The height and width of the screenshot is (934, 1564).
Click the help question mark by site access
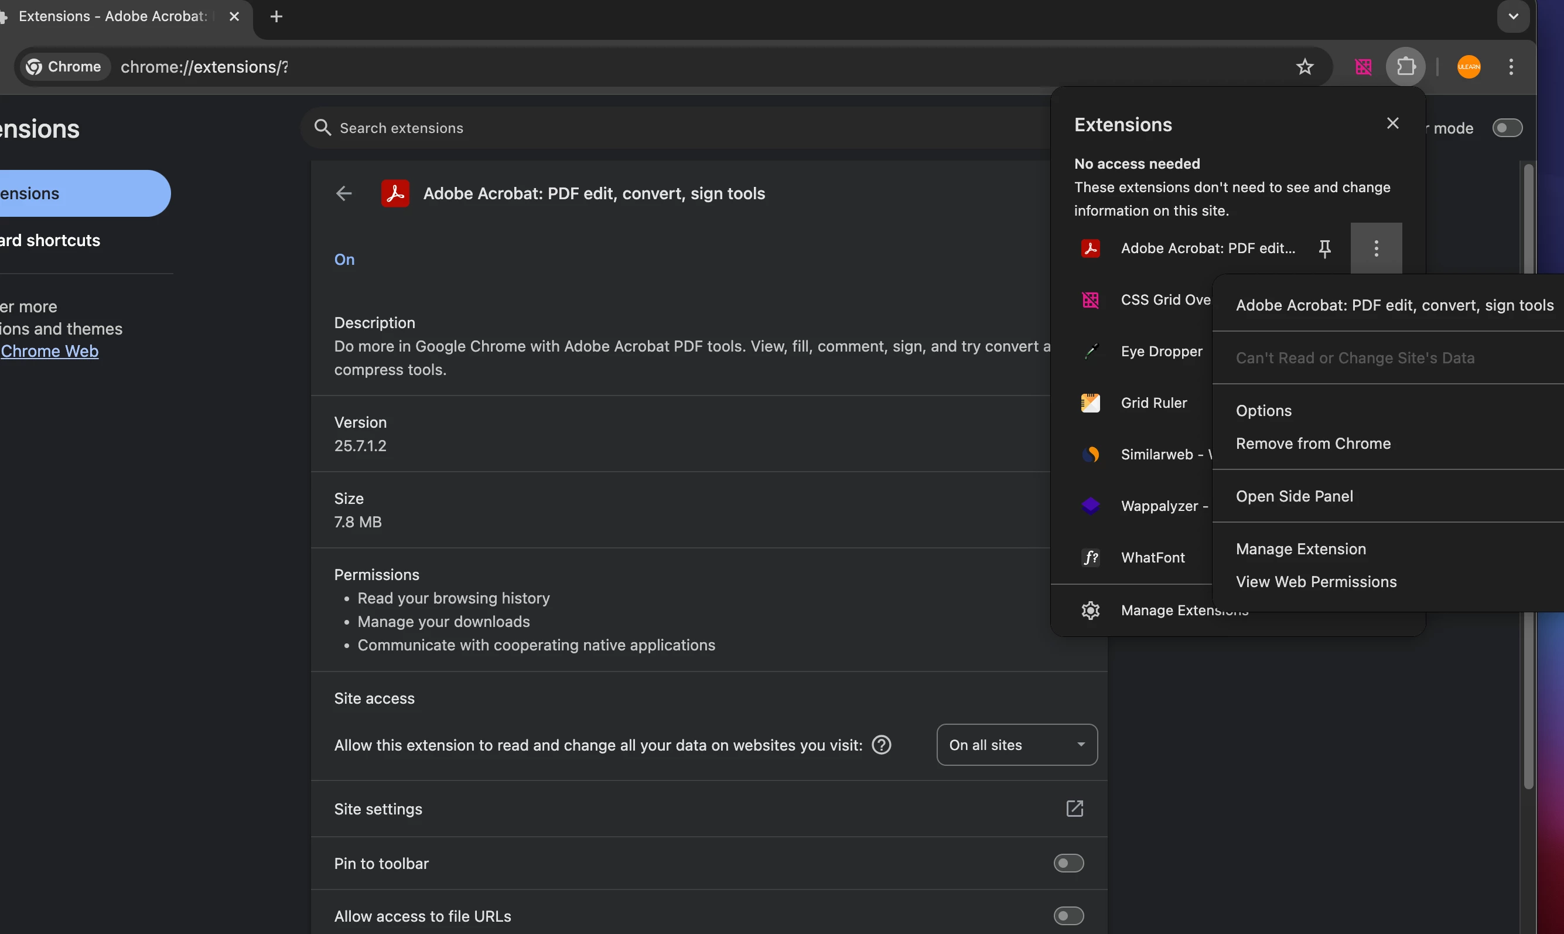click(x=882, y=745)
